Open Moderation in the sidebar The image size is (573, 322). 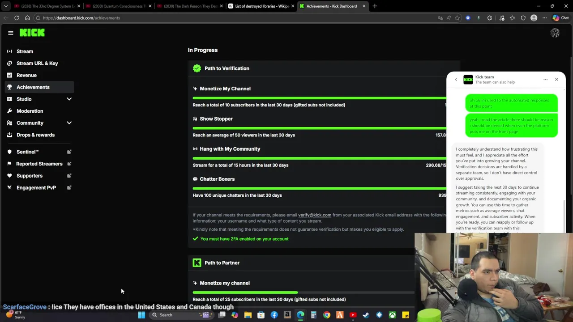coord(40,111)
